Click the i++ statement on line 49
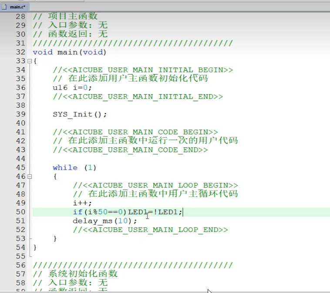This screenshot has width=330, height=293. coord(82,203)
